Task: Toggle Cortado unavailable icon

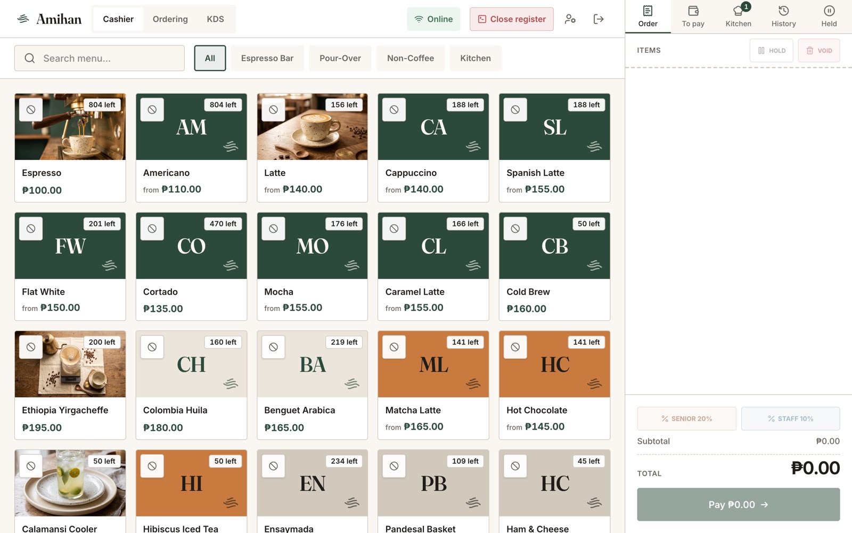Action: (152, 229)
